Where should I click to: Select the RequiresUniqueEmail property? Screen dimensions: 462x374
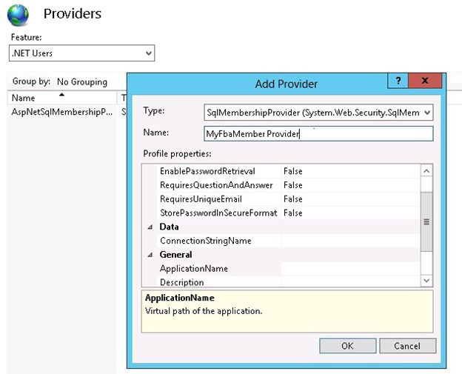[x=201, y=199]
